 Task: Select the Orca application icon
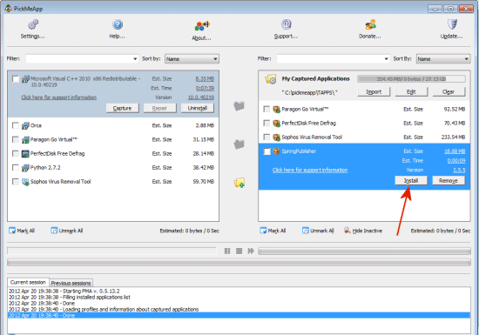(x=25, y=125)
